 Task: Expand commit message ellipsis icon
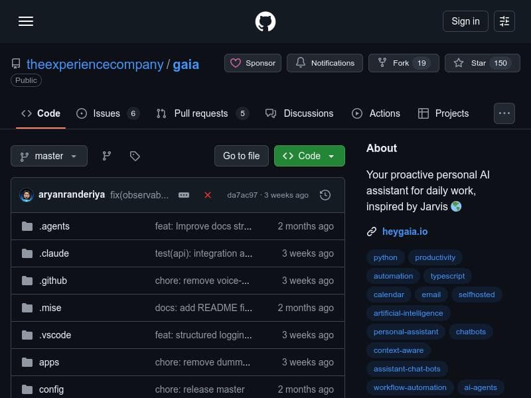184,195
